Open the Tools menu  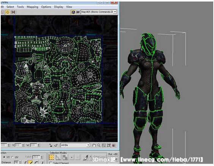[x=20, y=7]
